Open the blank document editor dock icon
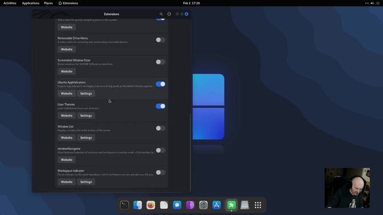 click(164, 205)
